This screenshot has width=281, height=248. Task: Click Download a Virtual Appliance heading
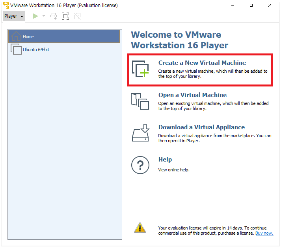[202, 127]
